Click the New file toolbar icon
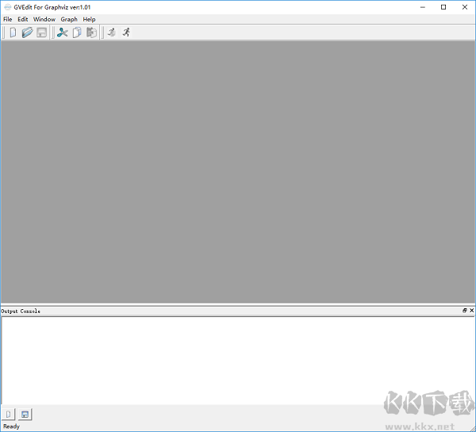Viewport: 476px width, 432px height. (13, 32)
